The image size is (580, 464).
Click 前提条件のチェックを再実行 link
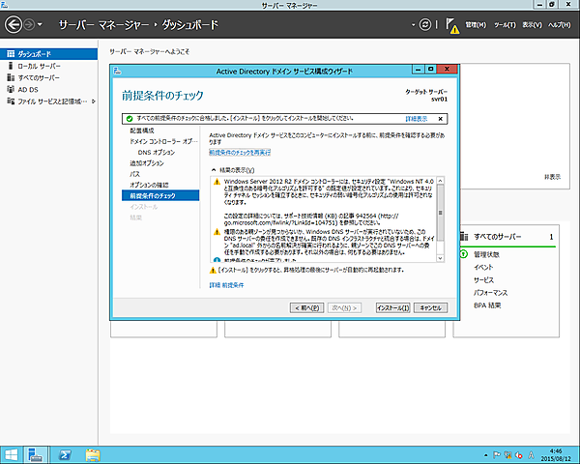[240, 153]
